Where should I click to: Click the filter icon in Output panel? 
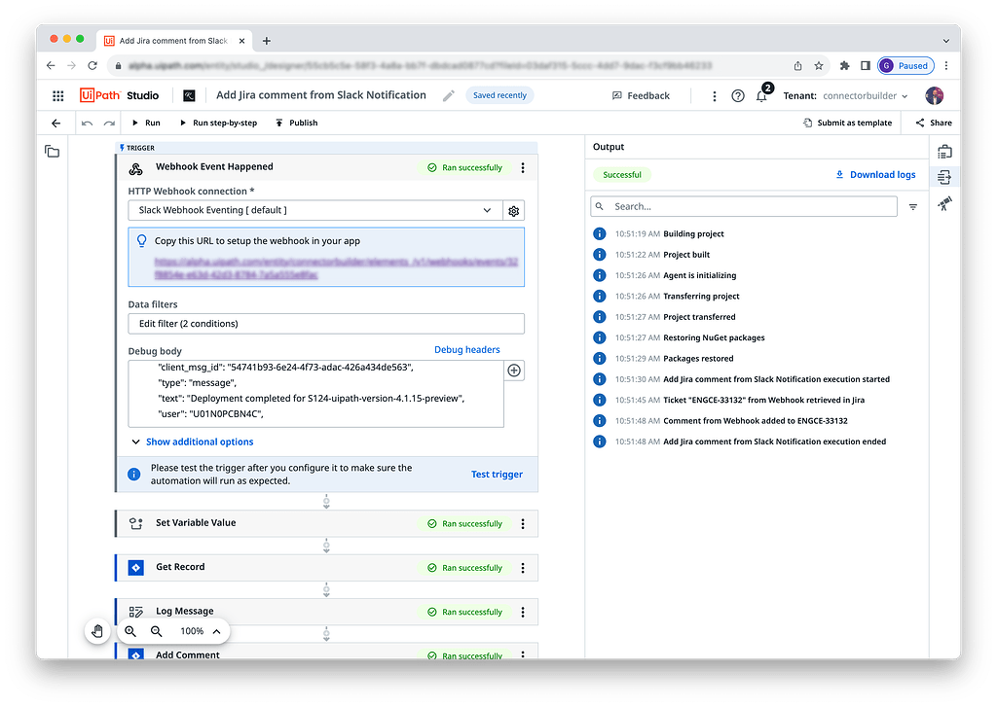click(x=913, y=206)
